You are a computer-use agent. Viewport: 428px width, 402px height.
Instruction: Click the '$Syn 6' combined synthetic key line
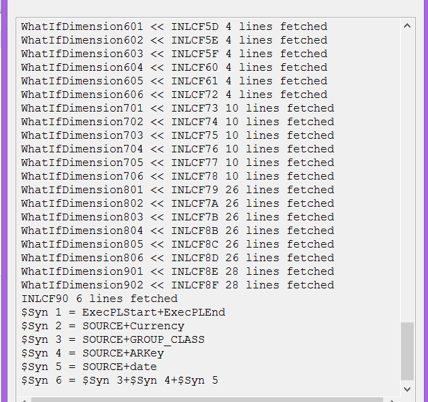(x=120, y=380)
